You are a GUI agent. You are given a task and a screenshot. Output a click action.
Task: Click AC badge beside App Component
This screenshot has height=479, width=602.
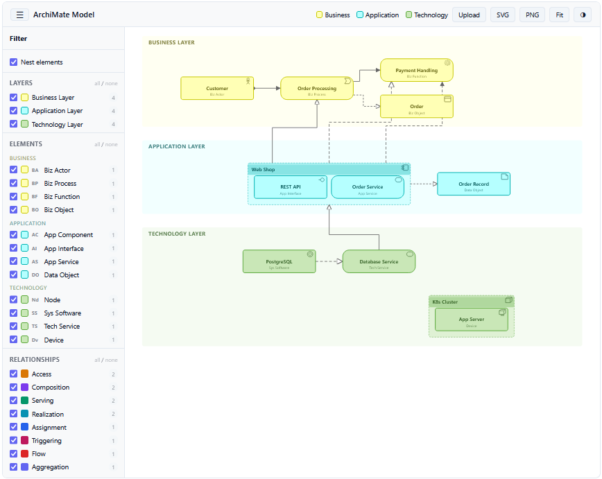tap(35, 234)
